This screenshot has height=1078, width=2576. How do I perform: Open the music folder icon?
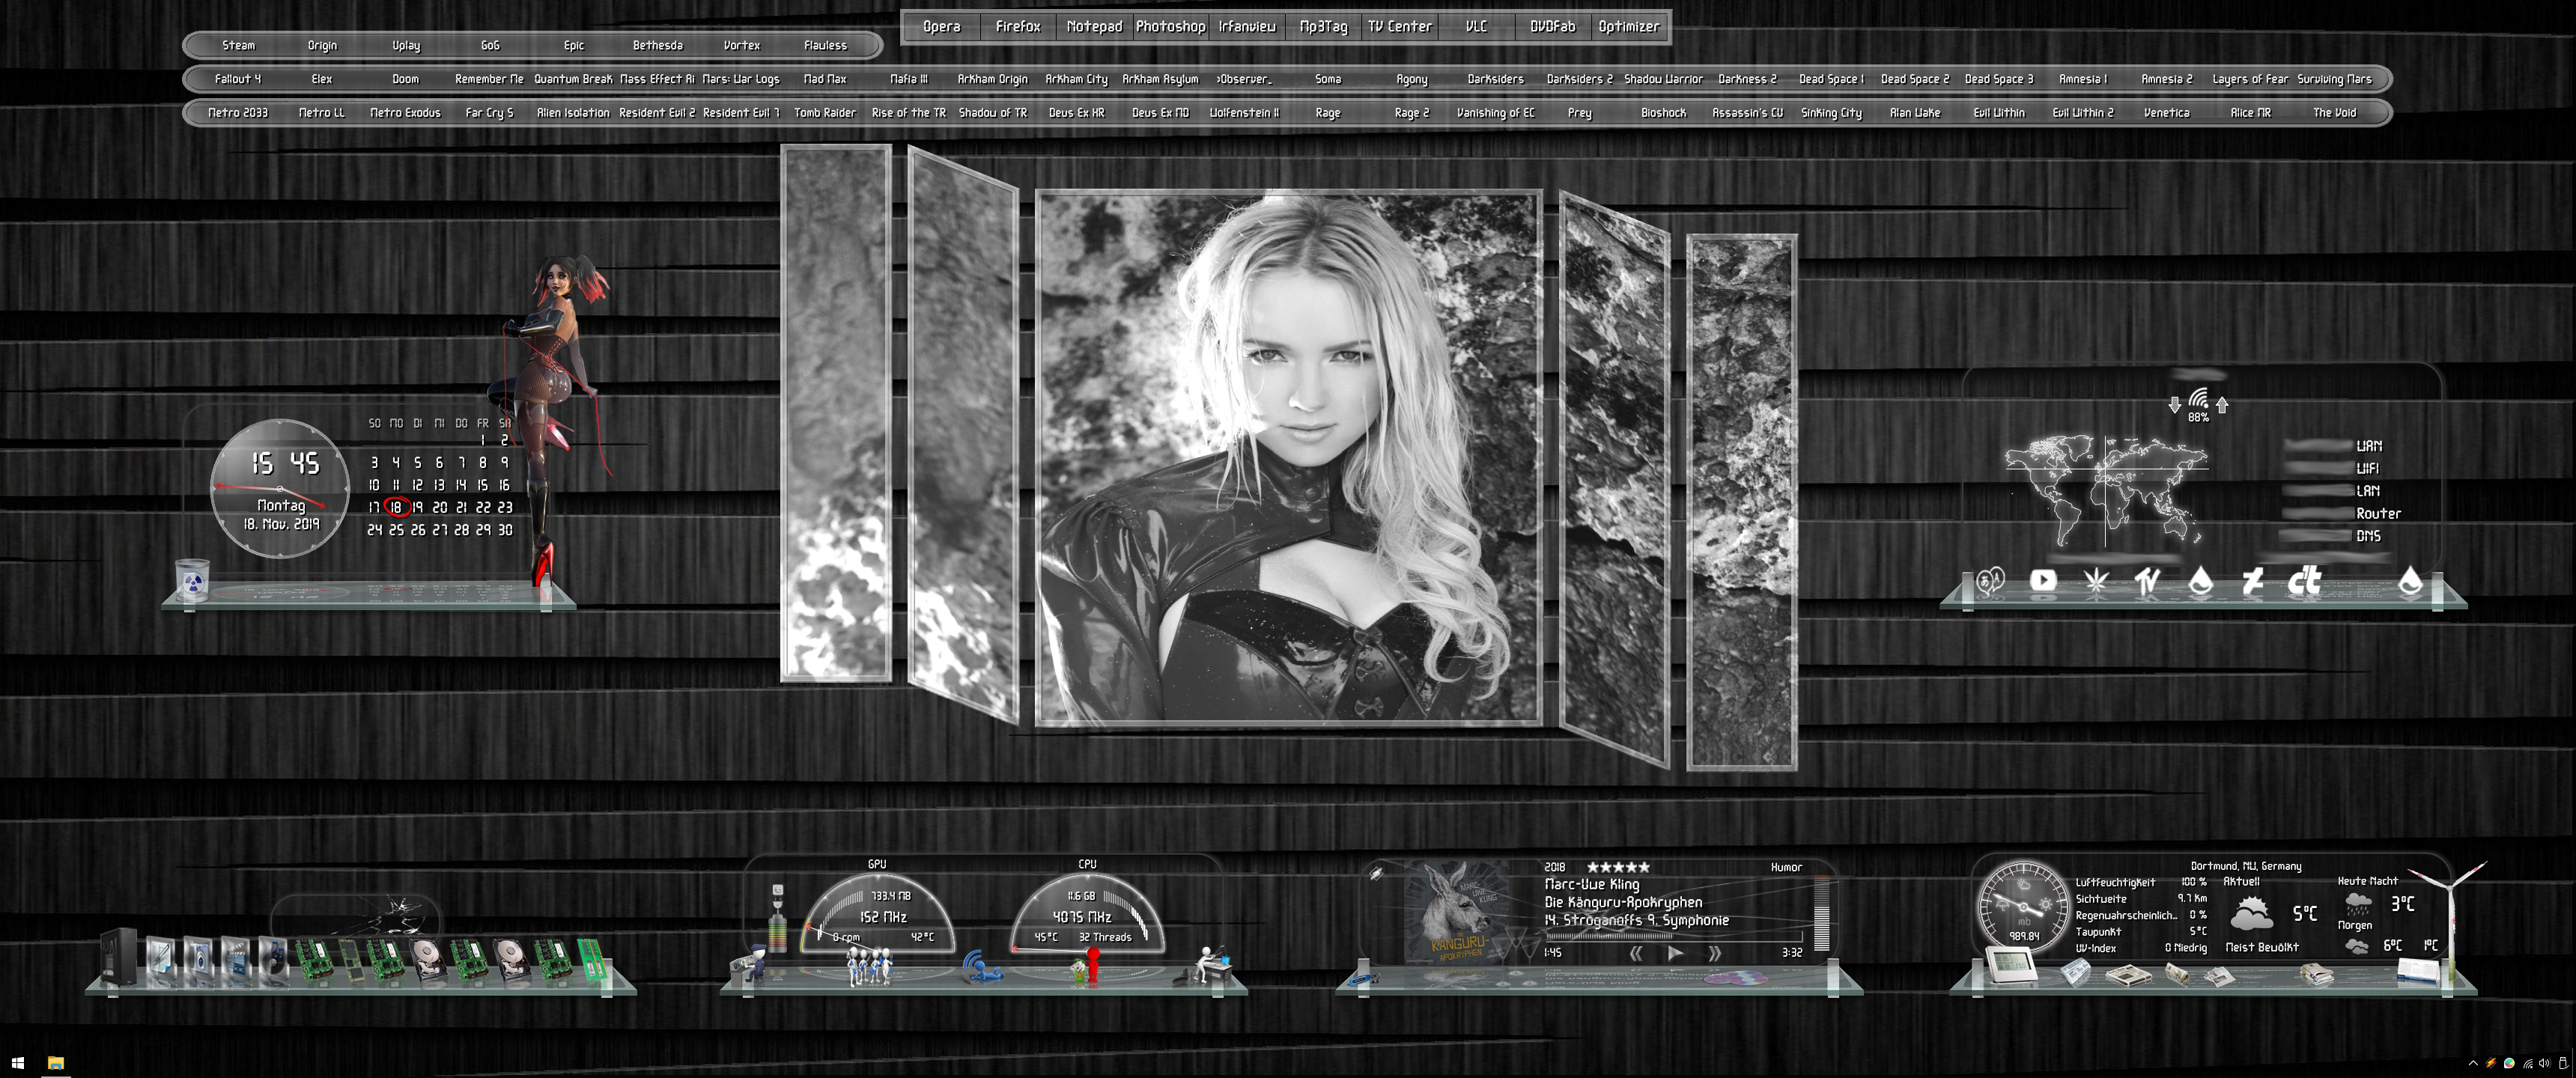(273, 959)
